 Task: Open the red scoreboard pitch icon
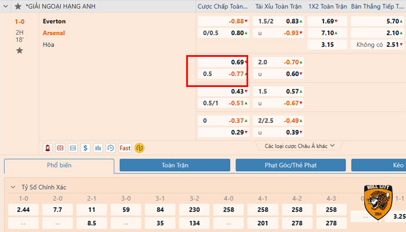pos(60,148)
